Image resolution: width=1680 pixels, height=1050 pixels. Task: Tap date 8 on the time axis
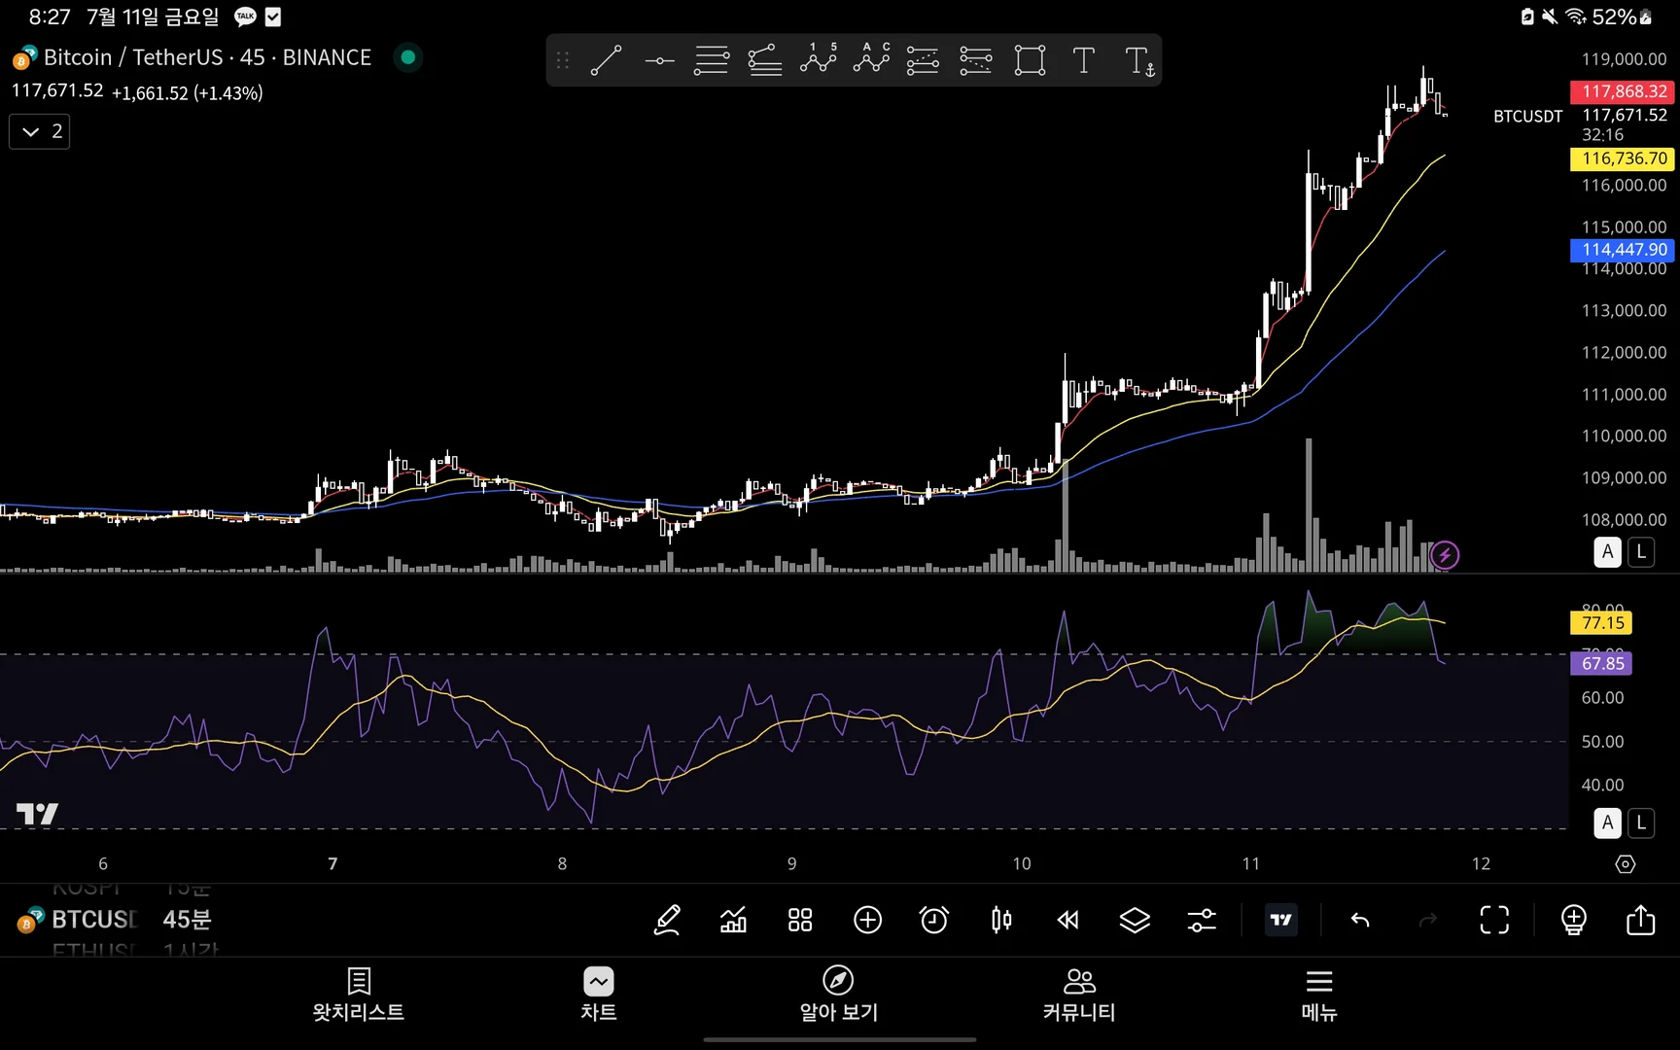[562, 863]
